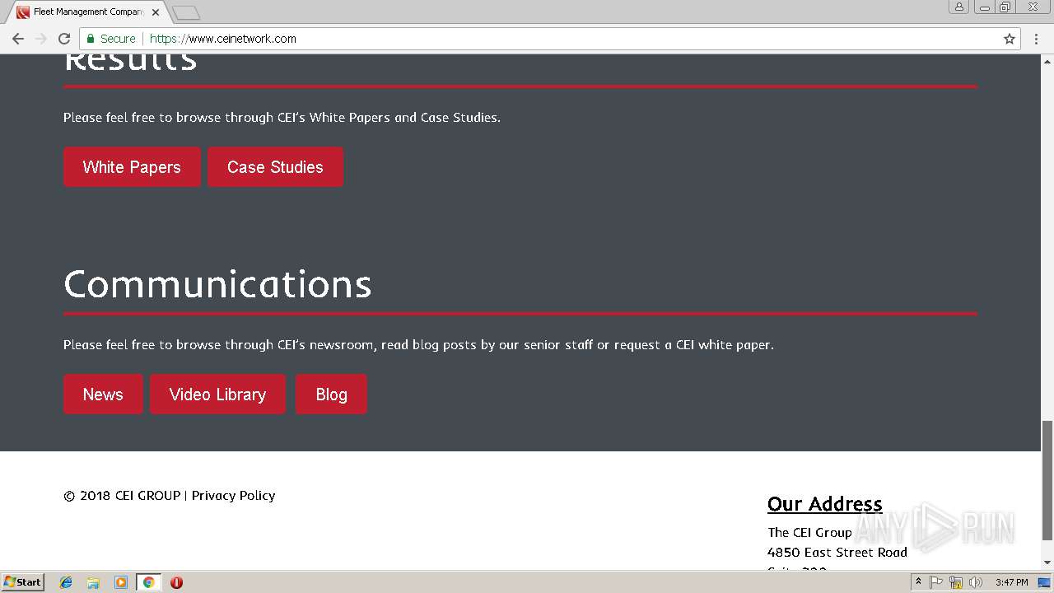Open the Blog button
This screenshot has height=593, width=1054.
[331, 395]
